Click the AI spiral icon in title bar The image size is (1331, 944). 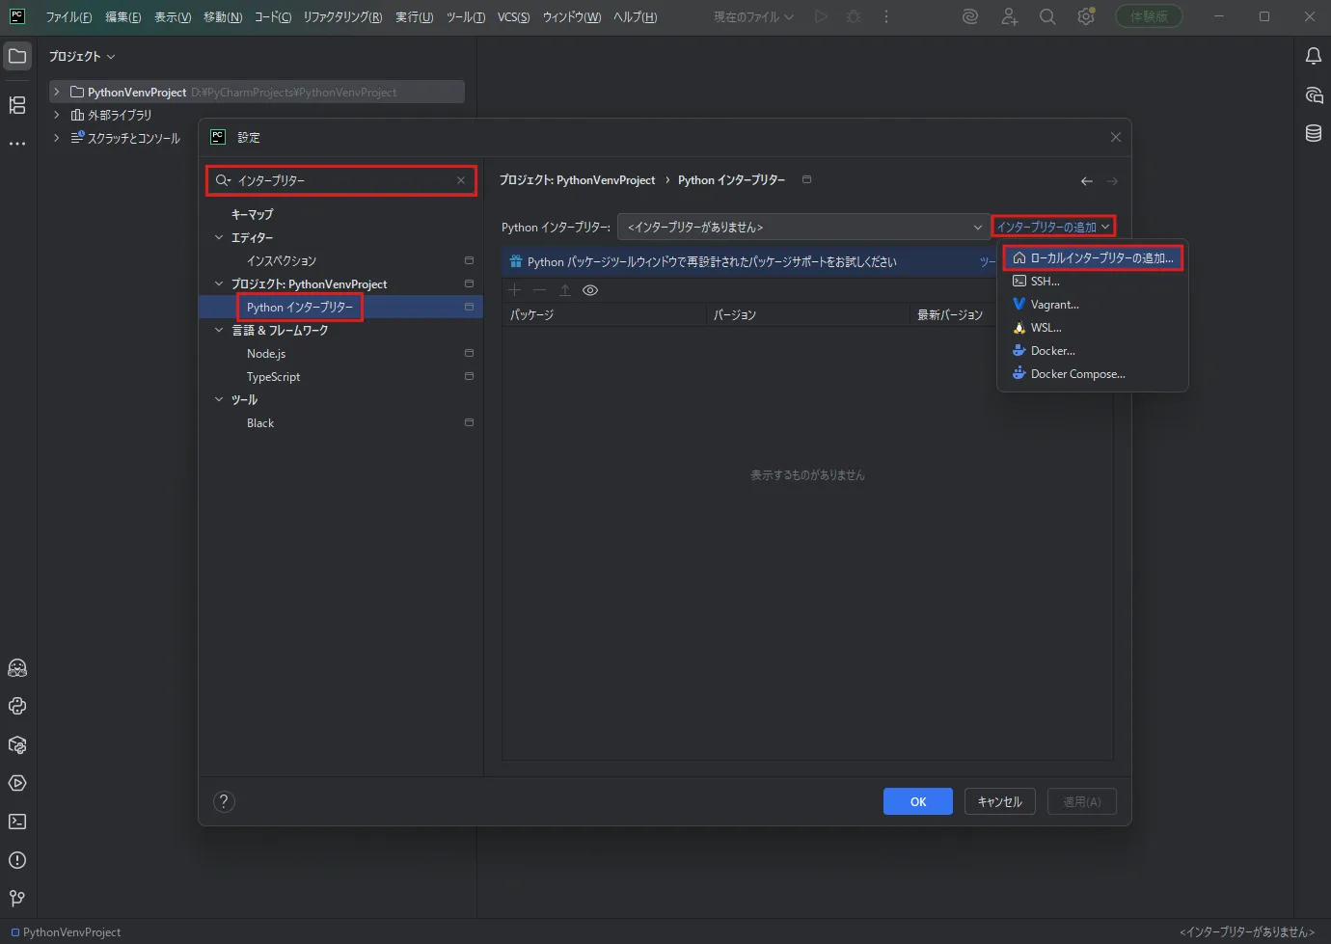(x=970, y=16)
